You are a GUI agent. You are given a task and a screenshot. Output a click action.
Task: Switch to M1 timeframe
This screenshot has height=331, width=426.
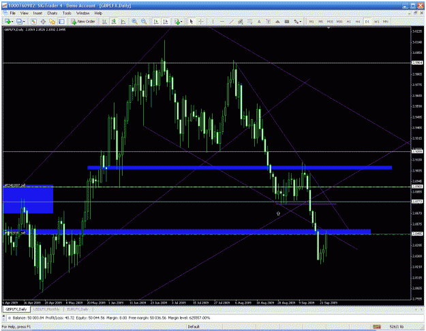tap(311, 21)
